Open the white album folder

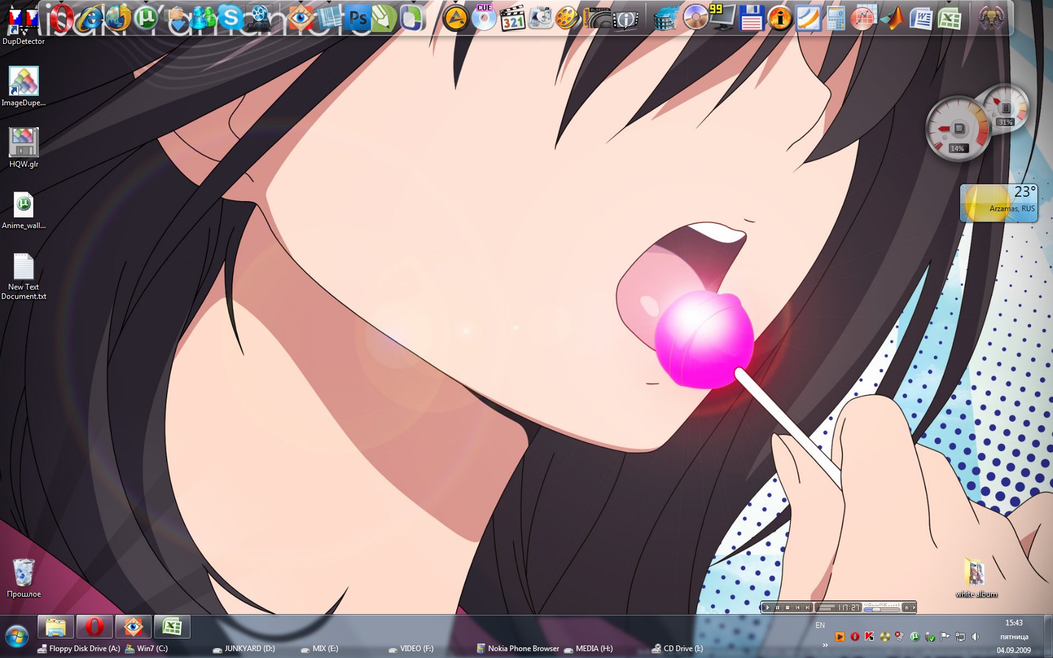click(976, 578)
